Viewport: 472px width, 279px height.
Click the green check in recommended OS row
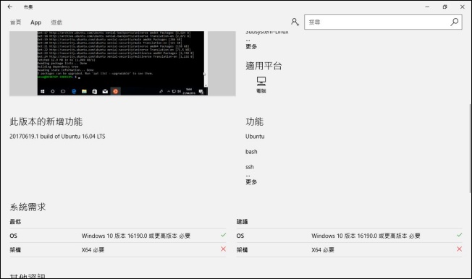[x=459, y=235]
